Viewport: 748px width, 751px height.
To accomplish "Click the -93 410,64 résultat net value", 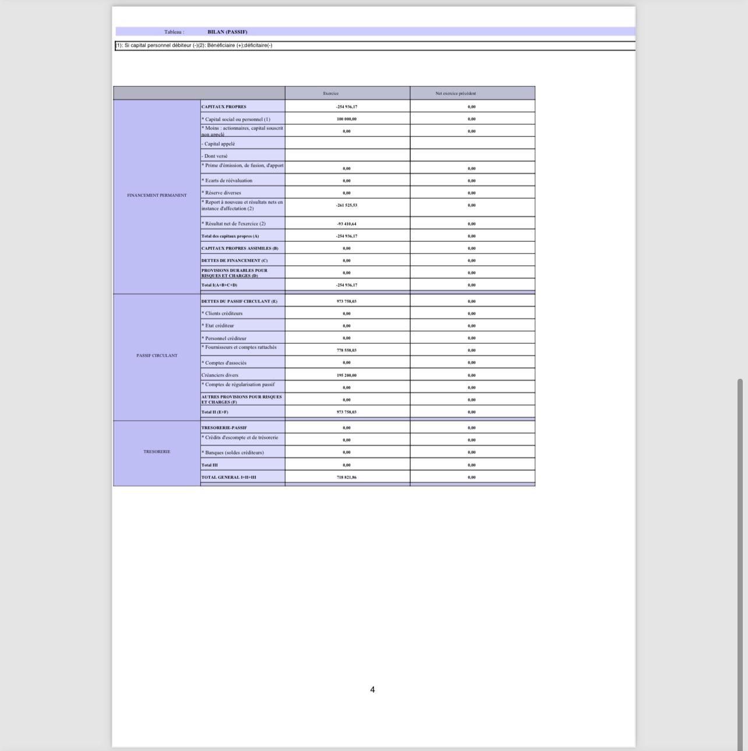I will coord(347,224).
